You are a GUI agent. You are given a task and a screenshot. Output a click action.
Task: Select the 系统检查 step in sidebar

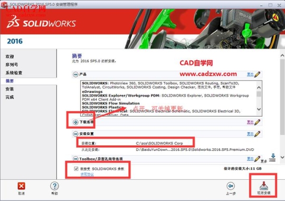[14, 73]
